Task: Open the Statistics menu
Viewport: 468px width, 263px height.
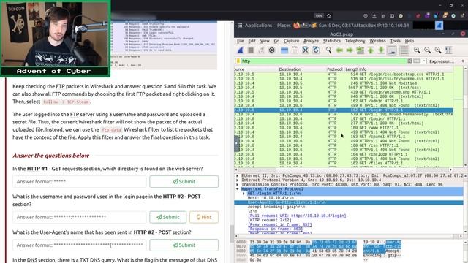Action: [332, 41]
